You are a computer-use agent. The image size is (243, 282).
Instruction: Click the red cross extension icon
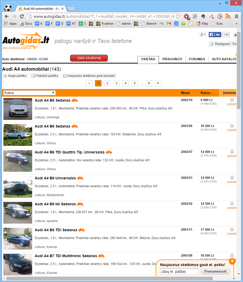[x=220, y=16]
